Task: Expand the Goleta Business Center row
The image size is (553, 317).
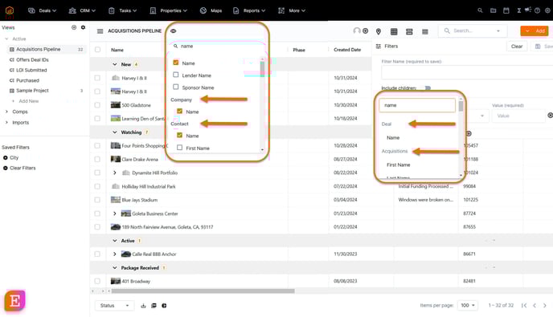Action: pos(115,213)
